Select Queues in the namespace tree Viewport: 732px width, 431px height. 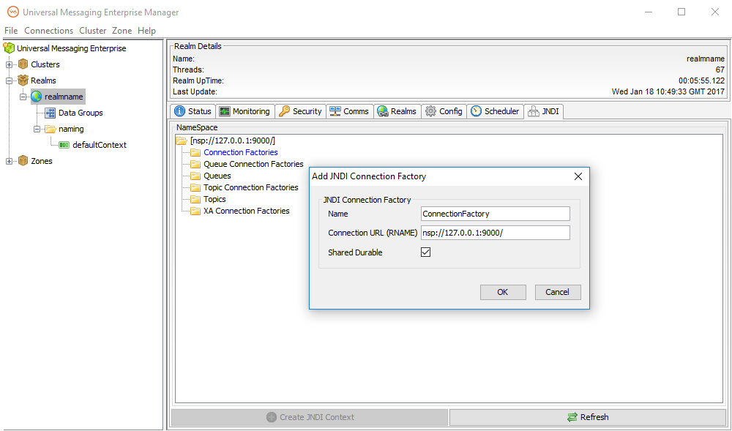pyautogui.click(x=217, y=176)
